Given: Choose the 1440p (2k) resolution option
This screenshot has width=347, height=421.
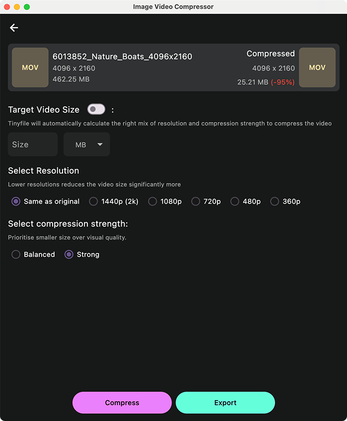Looking at the screenshot, I should (93, 201).
